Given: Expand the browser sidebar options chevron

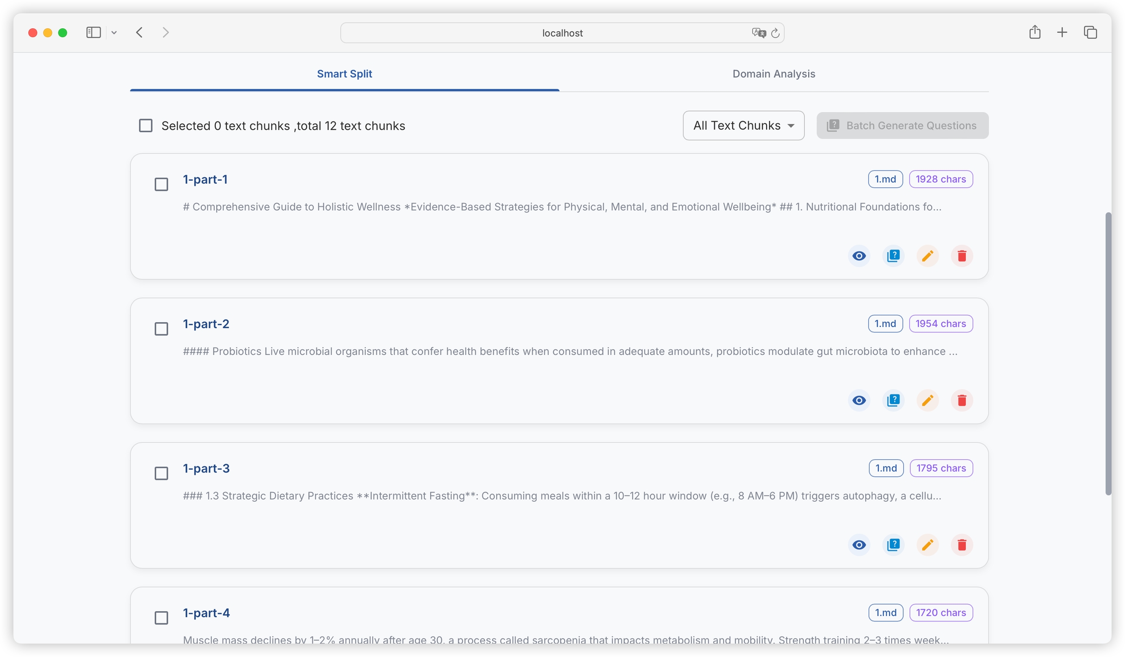Looking at the screenshot, I should click(114, 33).
